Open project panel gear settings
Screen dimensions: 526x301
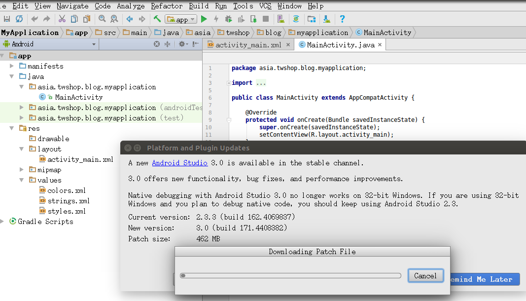(x=183, y=44)
